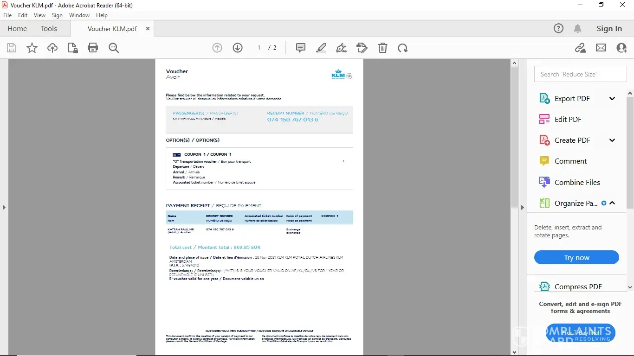Add a sticky note comment

tap(301, 48)
